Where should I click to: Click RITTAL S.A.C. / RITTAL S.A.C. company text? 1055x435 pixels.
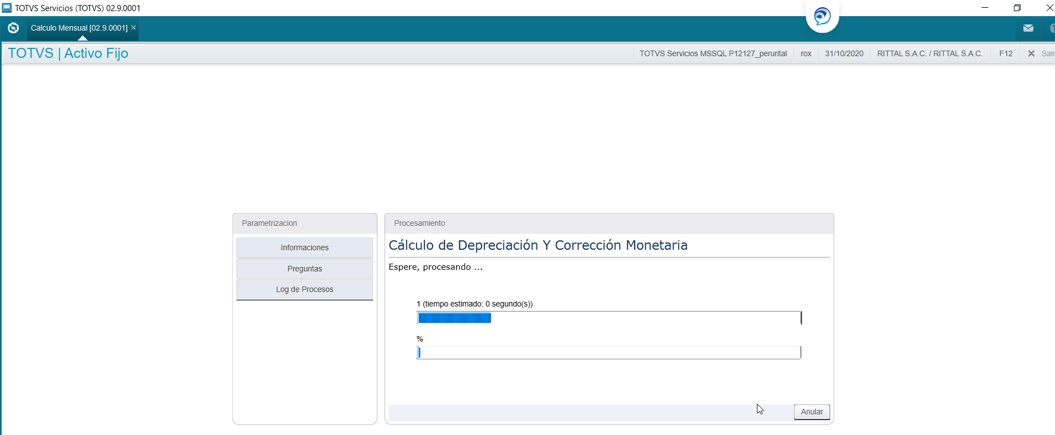point(930,53)
